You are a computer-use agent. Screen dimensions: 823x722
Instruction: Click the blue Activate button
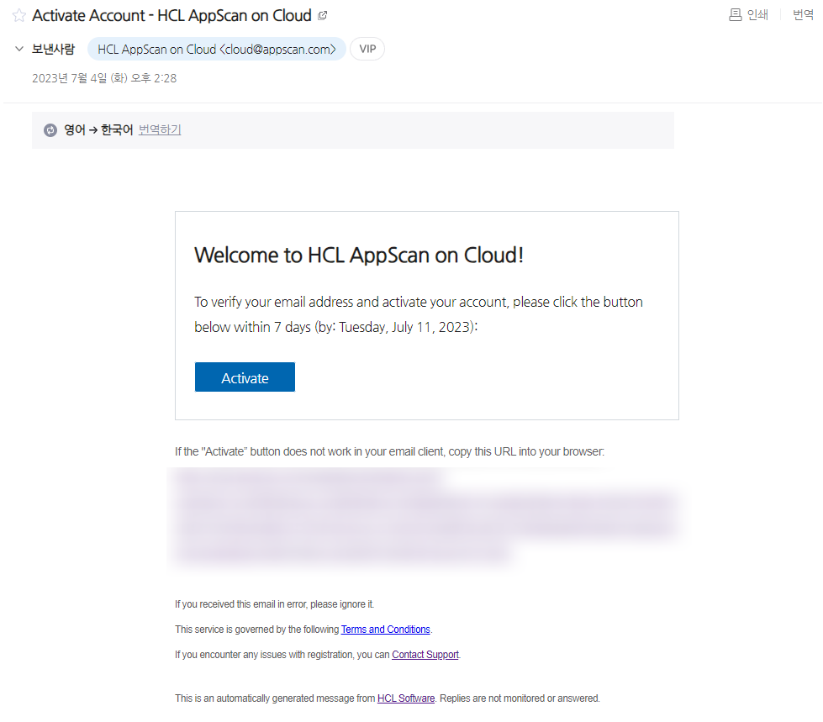click(245, 377)
